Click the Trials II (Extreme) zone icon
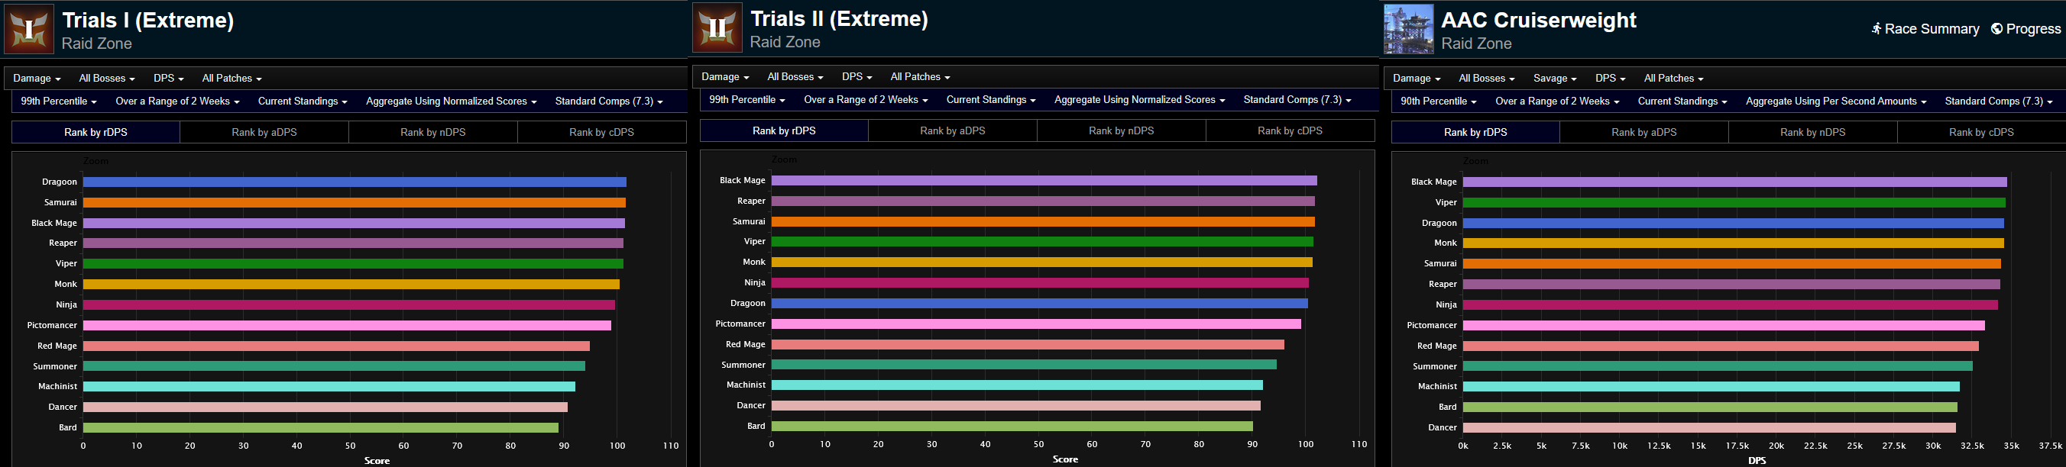The width and height of the screenshot is (2066, 467). tap(717, 29)
